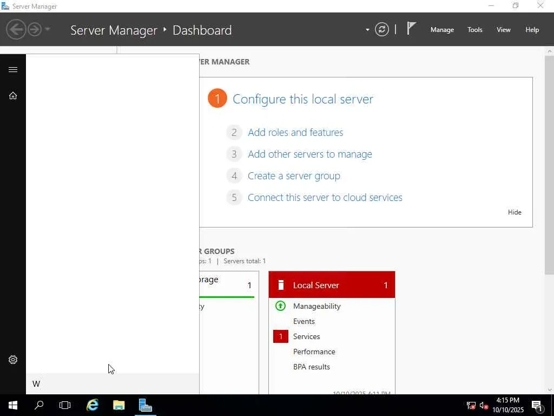The height and width of the screenshot is (416, 554).
Task: Click the red Services alert badge
Action: pyautogui.click(x=281, y=336)
